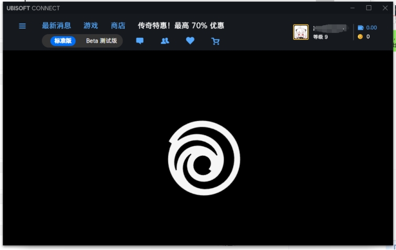Open the friends list icon
The image size is (396, 250).
tap(165, 41)
